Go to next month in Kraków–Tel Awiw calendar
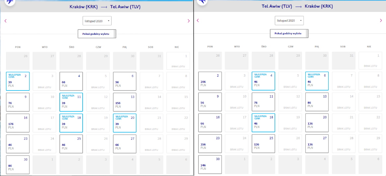Viewport: 386px width, 176px height. (189, 21)
